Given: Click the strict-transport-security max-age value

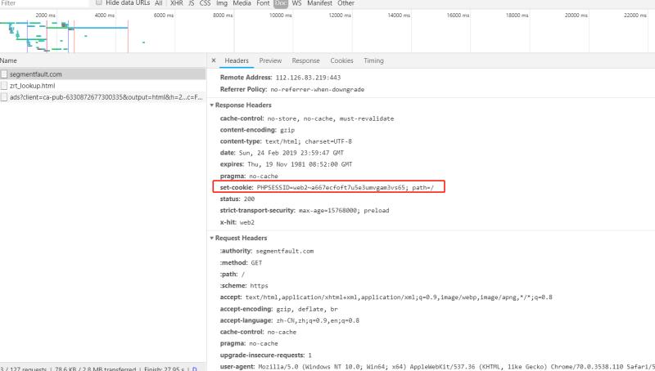Looking at the screenshot, I should coord(344,211).
